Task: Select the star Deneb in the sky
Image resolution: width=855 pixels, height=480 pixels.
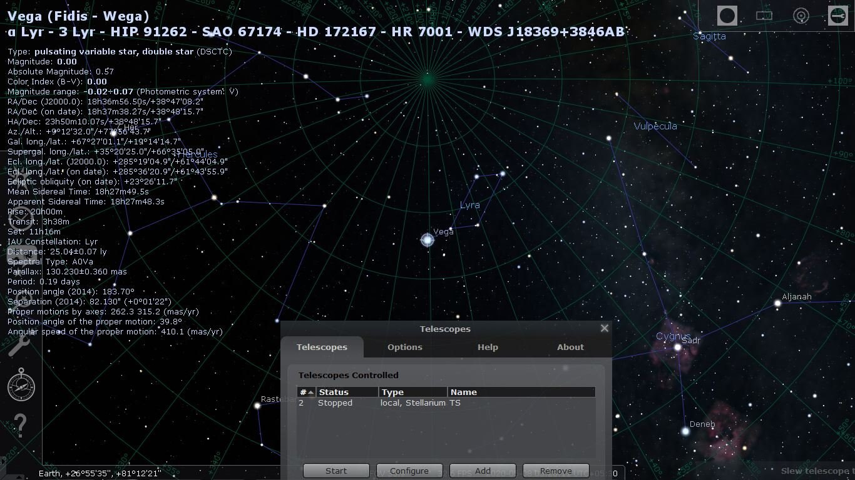Action: [685, 431]
